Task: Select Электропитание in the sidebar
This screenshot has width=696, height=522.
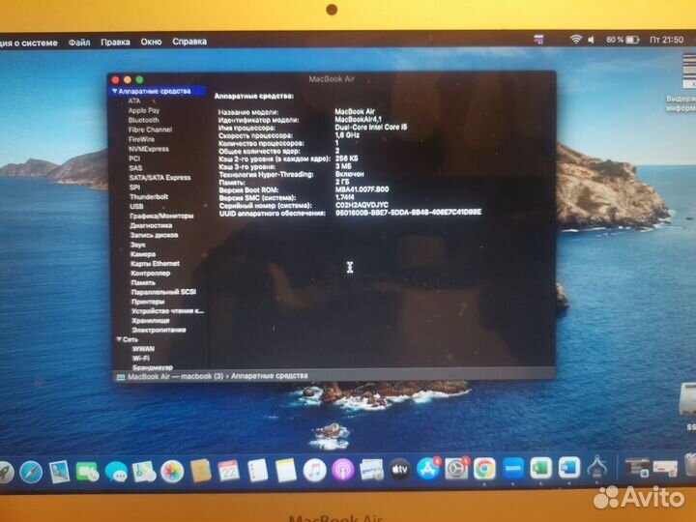Action: [x=159, y=330]
